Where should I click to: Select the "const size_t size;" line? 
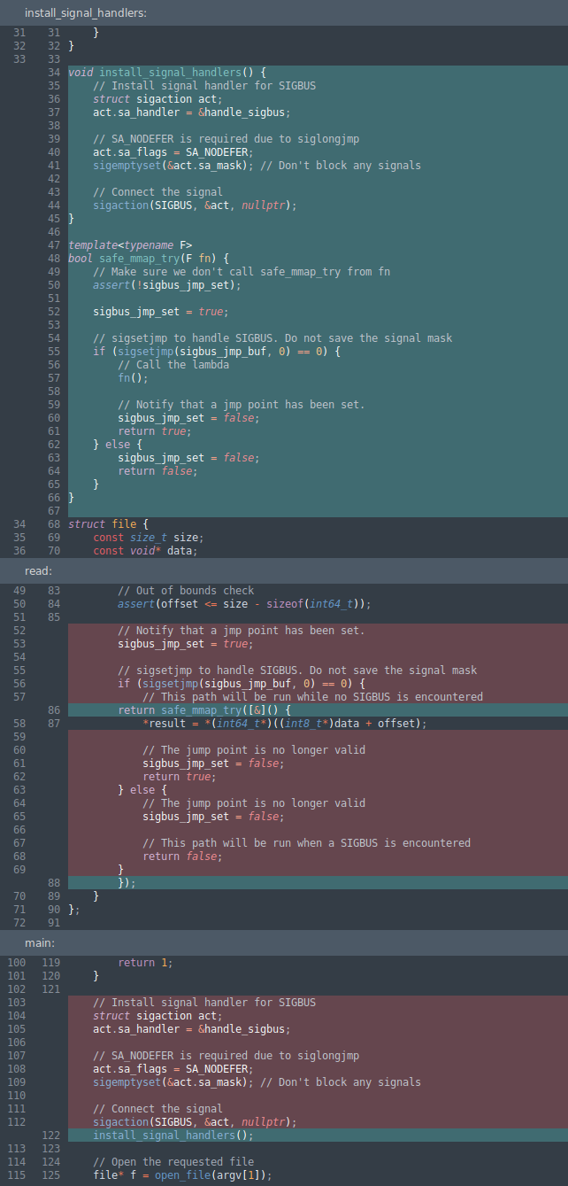[x=148, y=538]
